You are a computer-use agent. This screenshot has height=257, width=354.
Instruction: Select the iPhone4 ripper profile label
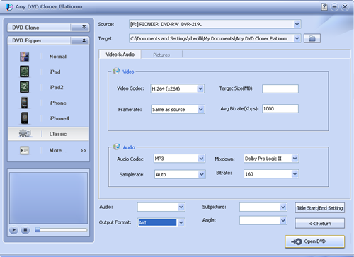click(x=59, y=118)
